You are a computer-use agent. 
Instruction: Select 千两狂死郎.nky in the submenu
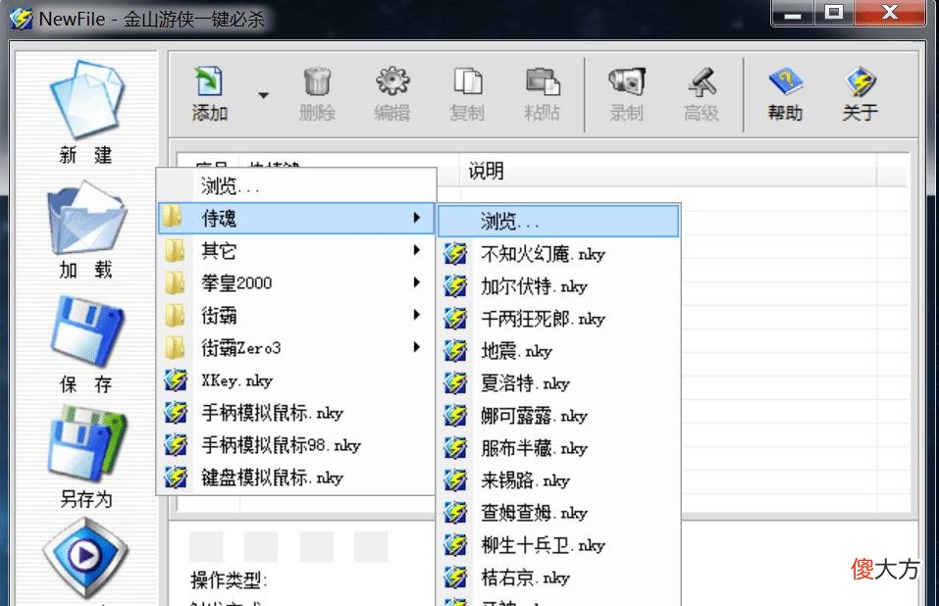[558, 319]
